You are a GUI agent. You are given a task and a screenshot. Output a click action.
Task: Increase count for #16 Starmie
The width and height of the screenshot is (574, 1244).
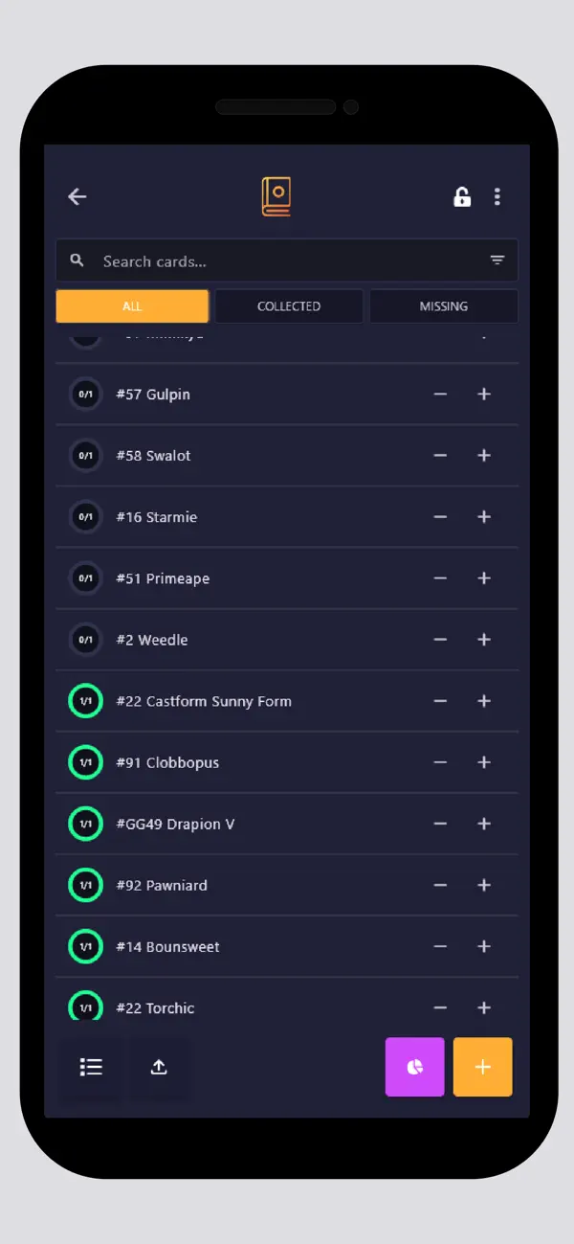[x=484, y=516]
